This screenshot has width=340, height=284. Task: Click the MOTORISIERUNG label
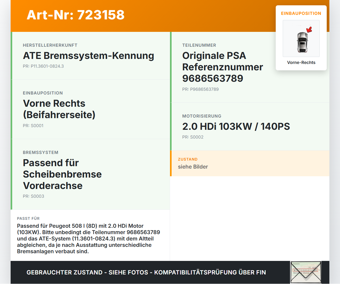click(202, 116)
